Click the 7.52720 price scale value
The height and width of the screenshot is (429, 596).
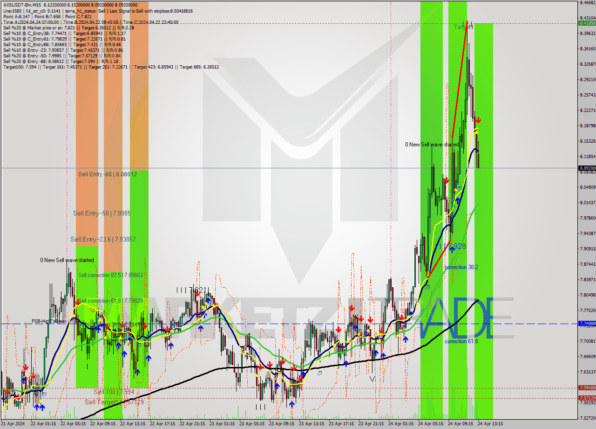point(588,418)
